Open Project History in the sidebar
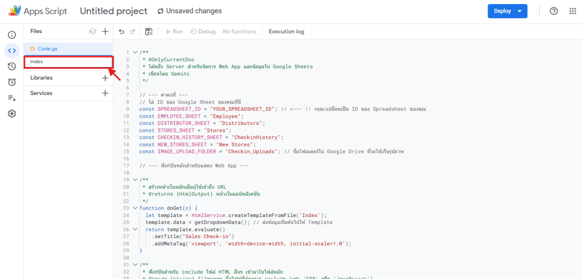Screen dimensions: 582x279 point(11,66)
